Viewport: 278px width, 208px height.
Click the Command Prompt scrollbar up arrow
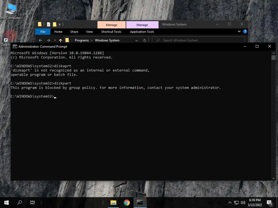(273, 53)
